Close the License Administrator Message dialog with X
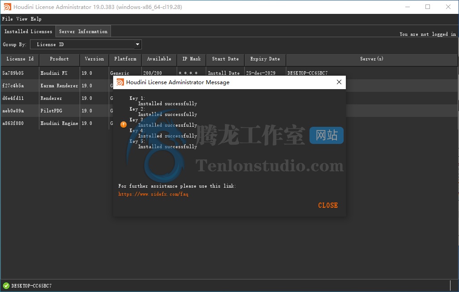Viewport: 459px width, 292px height. (x=339, y=82)
